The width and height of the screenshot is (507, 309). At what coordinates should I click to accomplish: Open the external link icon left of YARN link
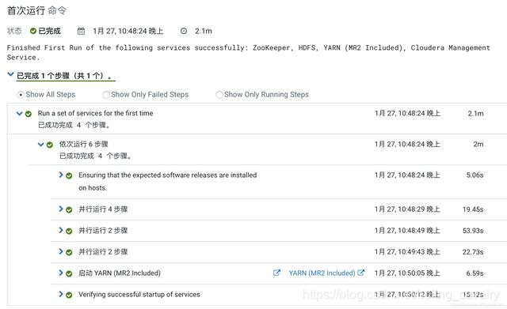[276, 273]
